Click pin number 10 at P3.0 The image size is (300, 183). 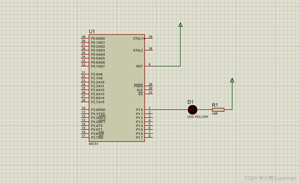pyautogui.click(x=83, y=108)
